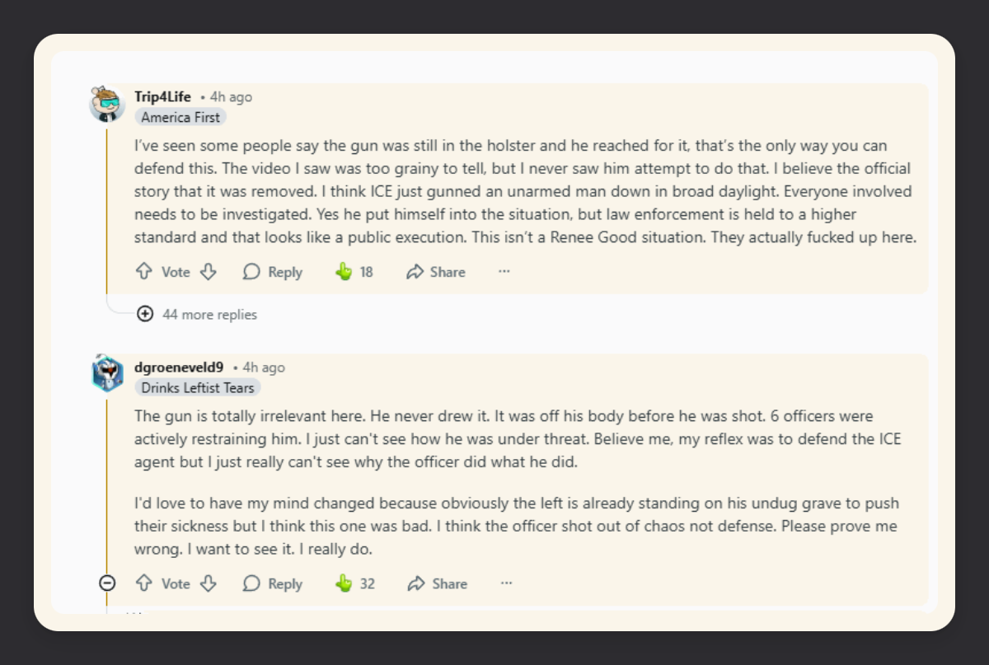This screenshot has height=665, width=989.
Task: Open dgroeneveld9's avatar
Action: [107, 374]
